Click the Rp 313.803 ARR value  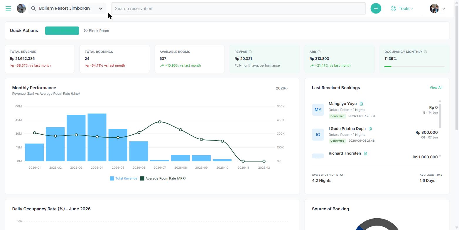coord(319,59)
